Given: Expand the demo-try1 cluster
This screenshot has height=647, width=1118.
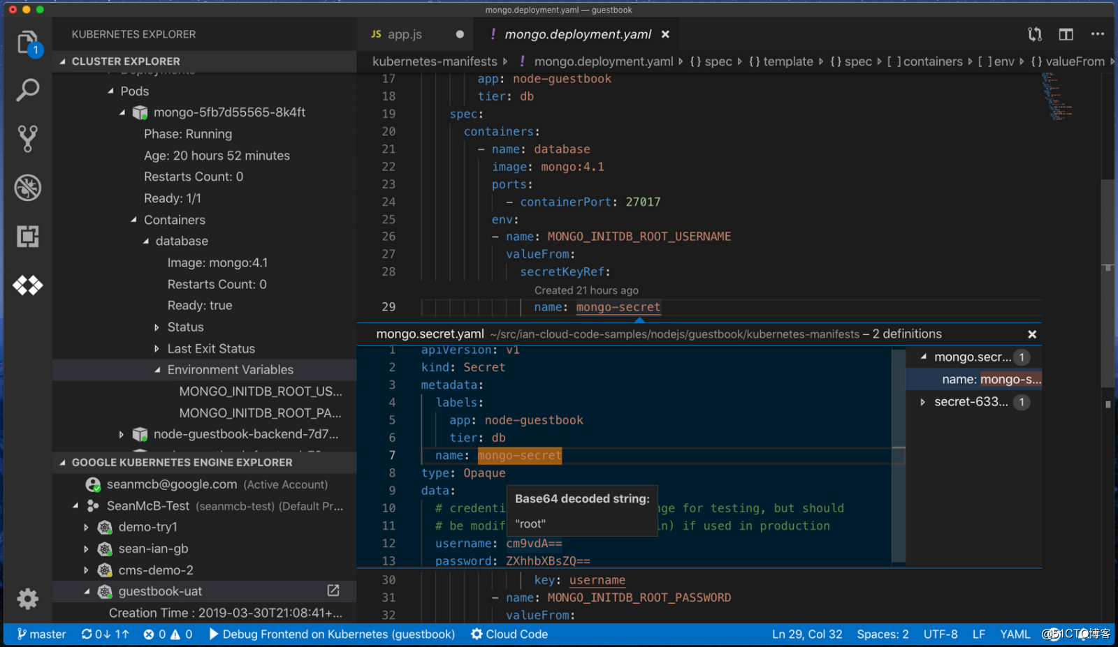Looking at the screenshot, I should (87, 527).
